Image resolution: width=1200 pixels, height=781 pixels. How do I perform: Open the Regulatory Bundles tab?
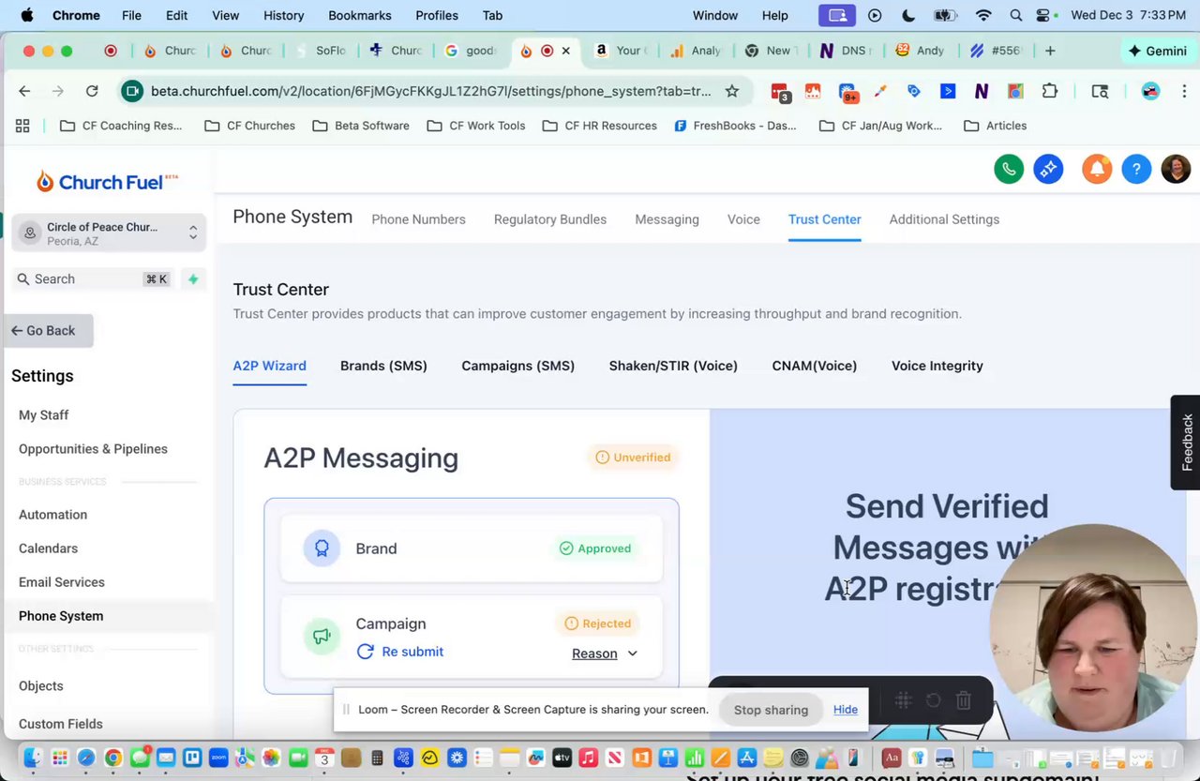tap(550, 219)
